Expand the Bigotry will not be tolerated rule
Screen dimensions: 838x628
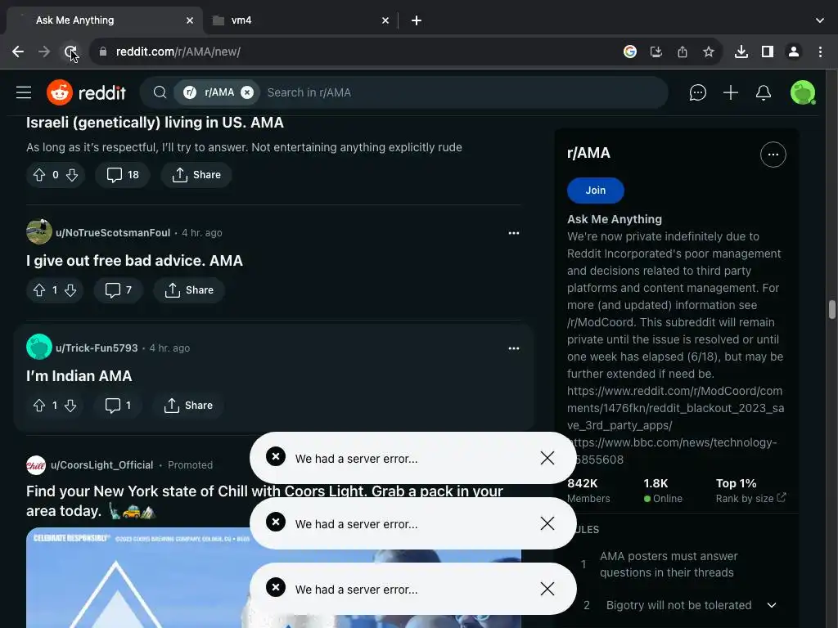click(772, 605)
